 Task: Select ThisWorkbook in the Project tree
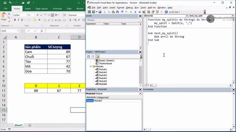(105, 63)
